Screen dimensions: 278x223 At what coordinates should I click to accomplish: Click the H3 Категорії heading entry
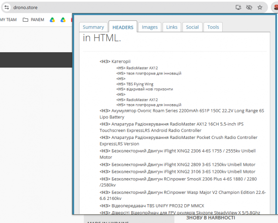(115, 61)
